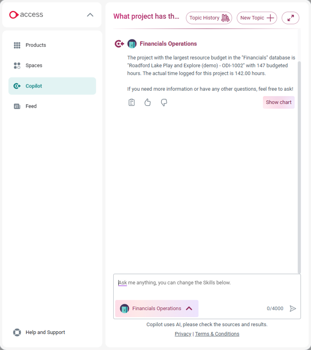
Task: Give the response a thumbs up
Action: [x=147, y=102]
